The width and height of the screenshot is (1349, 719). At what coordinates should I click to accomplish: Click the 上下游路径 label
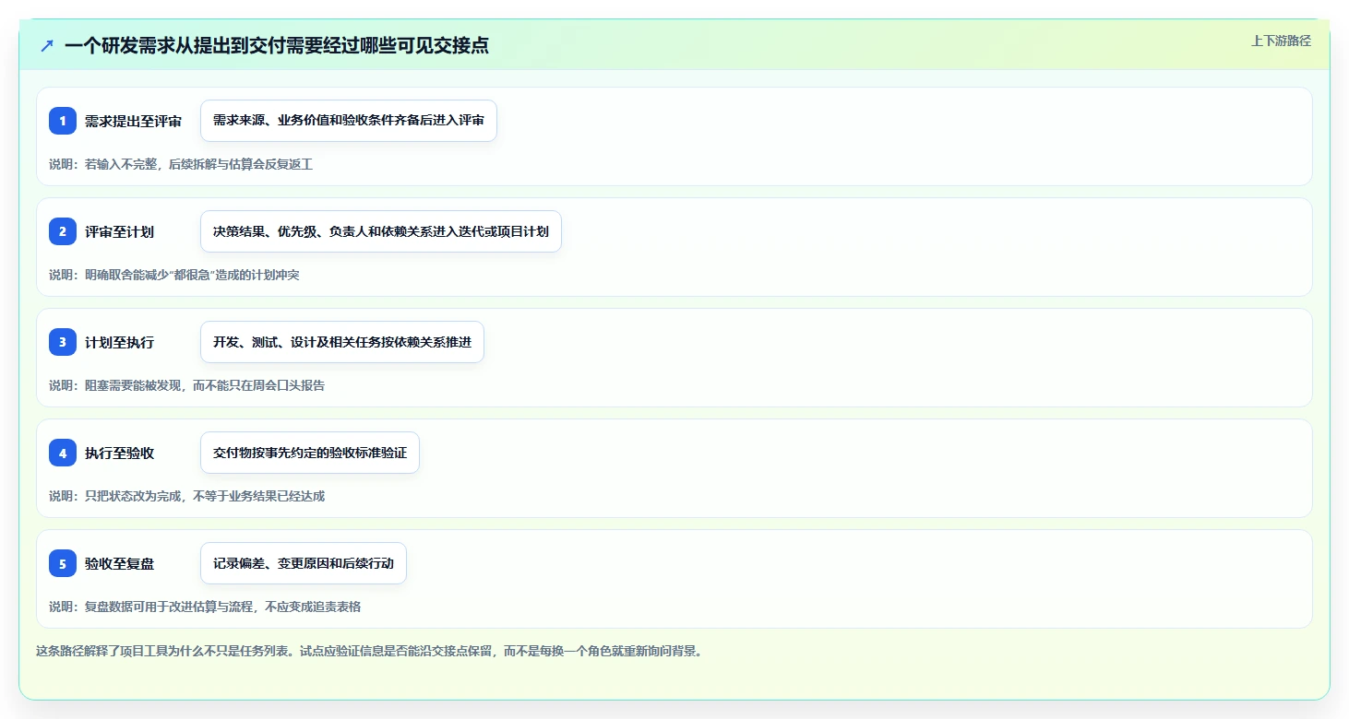tap(1281, 41)
